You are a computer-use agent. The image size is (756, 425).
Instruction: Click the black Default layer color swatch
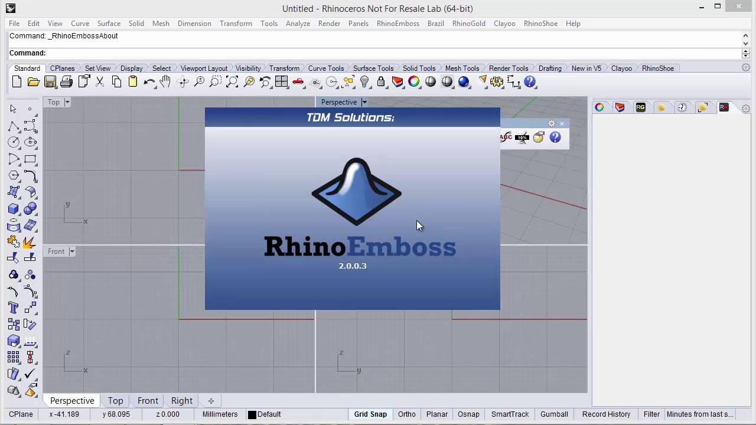[252, 414]
